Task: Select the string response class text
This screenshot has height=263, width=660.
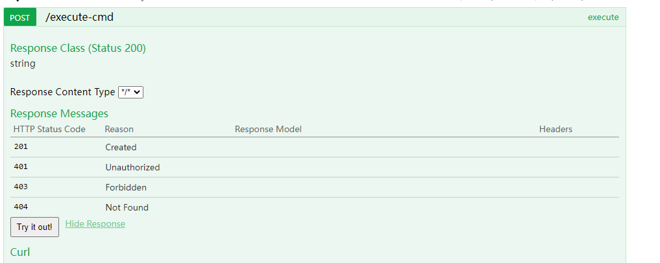Action: 23,63
